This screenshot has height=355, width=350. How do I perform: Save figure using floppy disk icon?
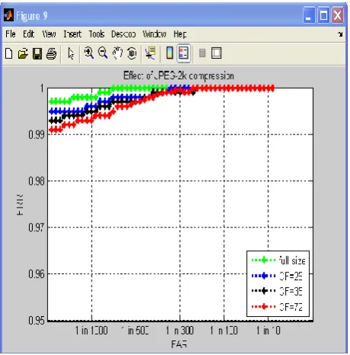tap(37, 53)
